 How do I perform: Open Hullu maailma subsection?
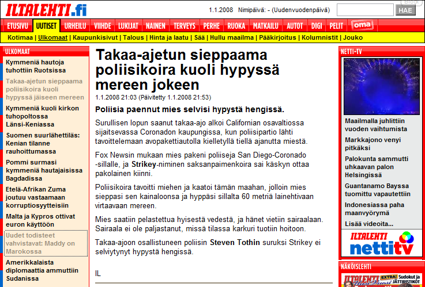[232, 37]
